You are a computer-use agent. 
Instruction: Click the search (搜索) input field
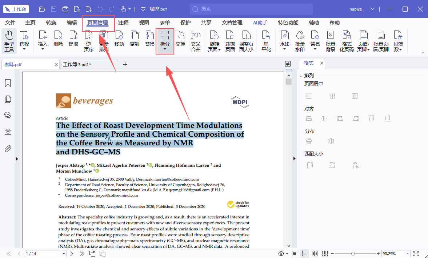(x=251, y=9)
